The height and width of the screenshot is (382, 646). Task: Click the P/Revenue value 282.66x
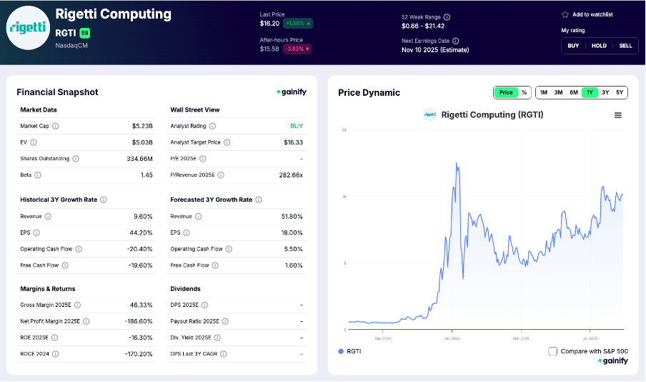(291, 175)
